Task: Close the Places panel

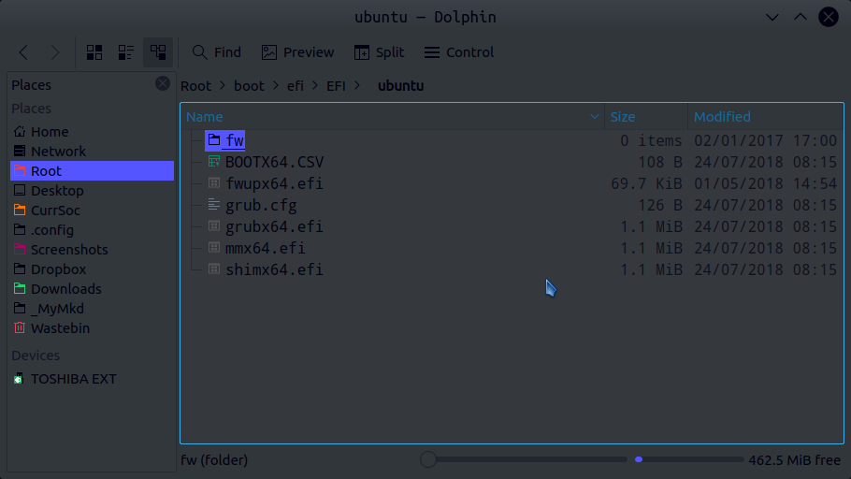Action: tap(163, 83)
